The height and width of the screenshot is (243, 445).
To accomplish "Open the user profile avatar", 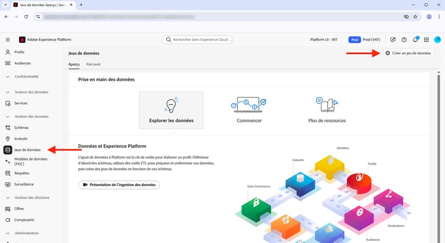I will tap(437, 40).
